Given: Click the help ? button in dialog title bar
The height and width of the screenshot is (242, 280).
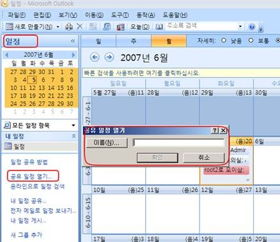Looking at the screenshot, I should [215, 130].
